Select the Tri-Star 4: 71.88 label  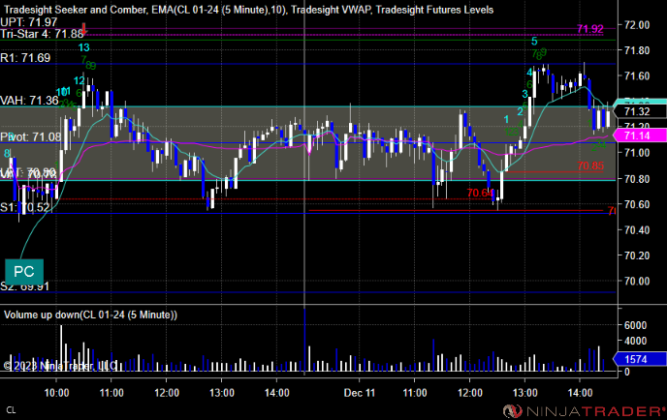[x=42, y=34]
